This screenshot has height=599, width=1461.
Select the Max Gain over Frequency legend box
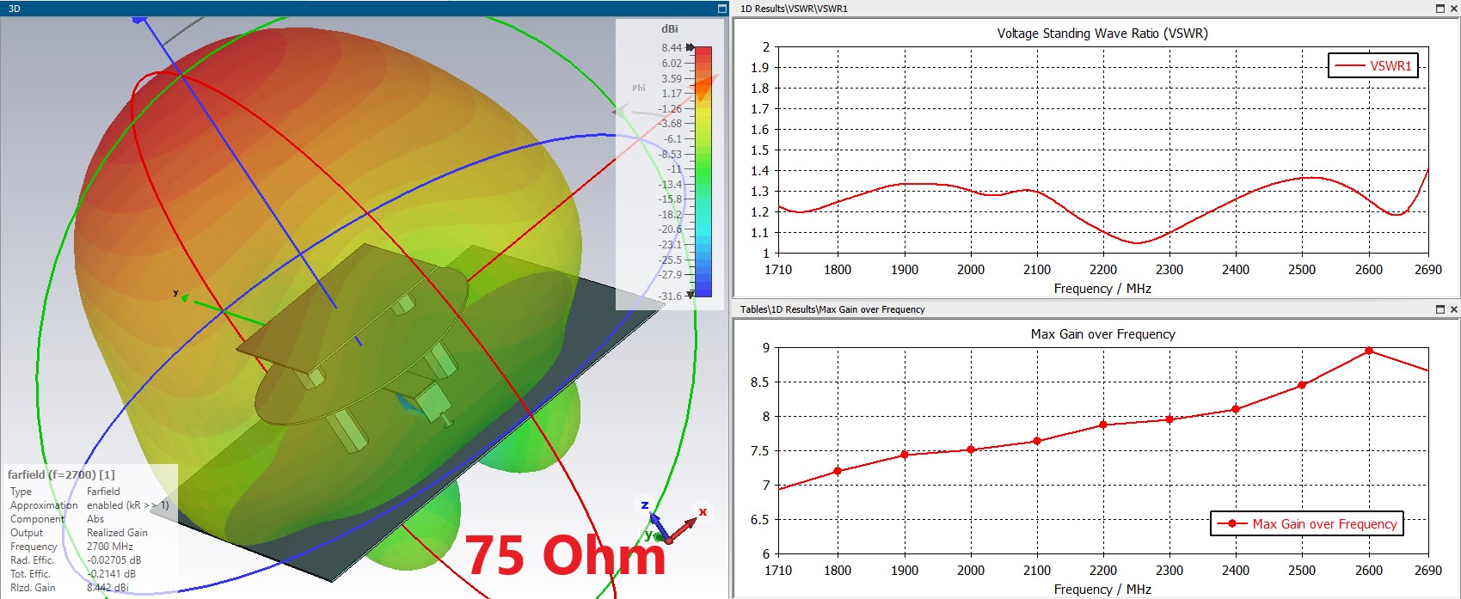(x=1306, y=523)
